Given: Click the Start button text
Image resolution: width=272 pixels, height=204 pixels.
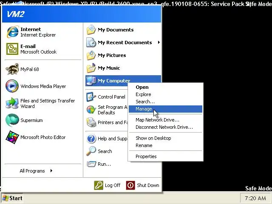Looking at the screenshot, I should pyautogui.click(x=16, y=198).
